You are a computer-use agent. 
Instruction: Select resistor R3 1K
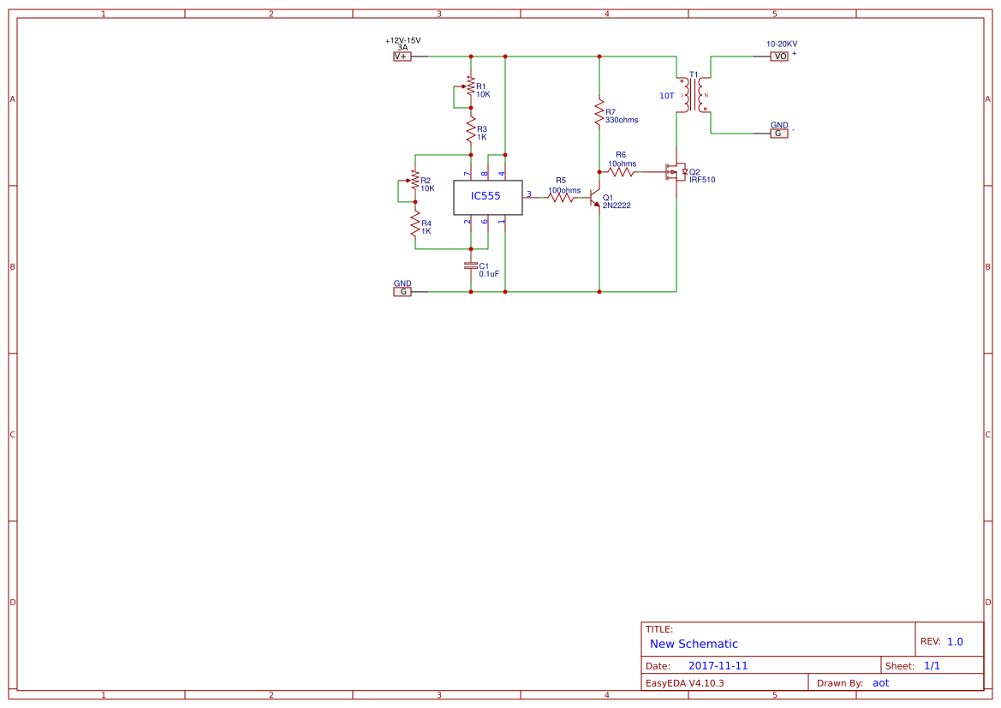coord(470,129)
